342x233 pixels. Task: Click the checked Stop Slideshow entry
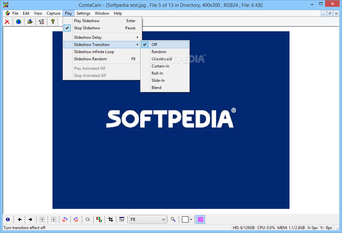click(102, 28)
